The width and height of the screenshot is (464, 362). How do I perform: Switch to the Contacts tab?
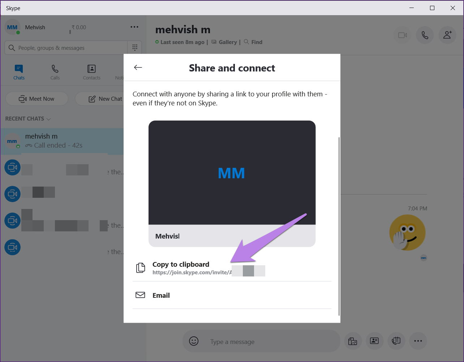[91, 72]
